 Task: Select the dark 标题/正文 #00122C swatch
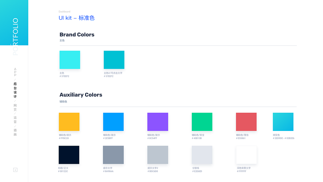[x=69, y=155]
